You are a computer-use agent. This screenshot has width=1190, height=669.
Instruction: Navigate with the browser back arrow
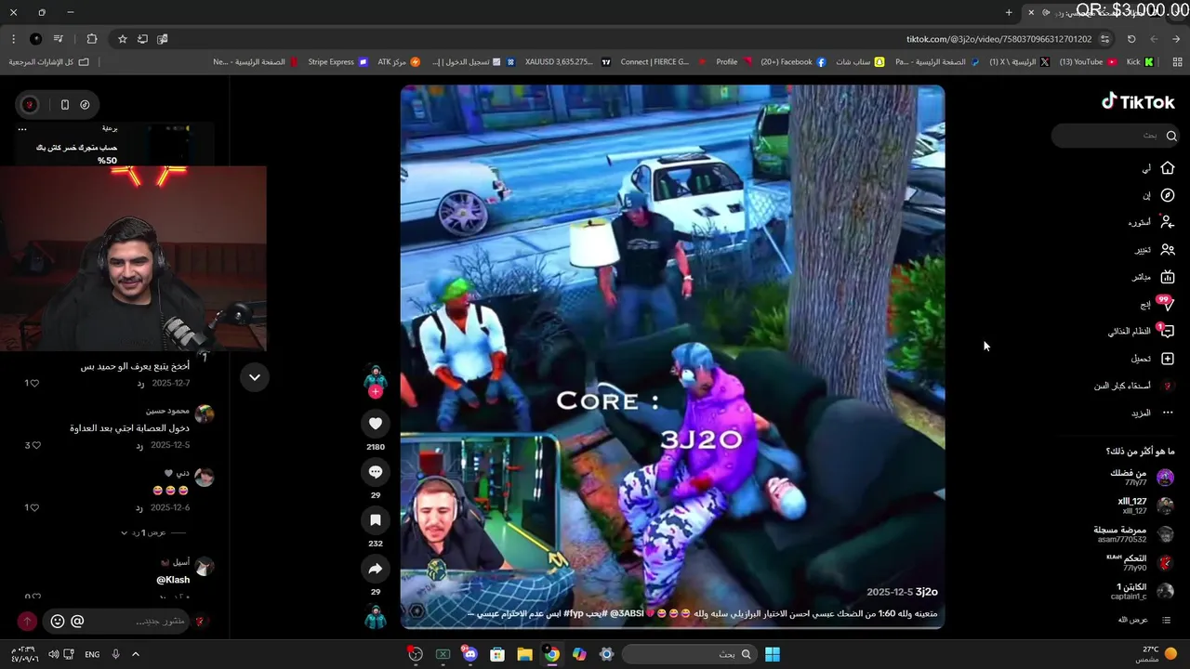click(1177, 39)
